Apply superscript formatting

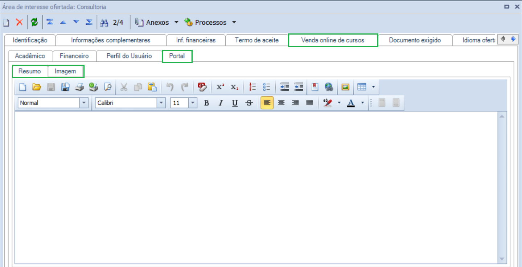[220, 87]
